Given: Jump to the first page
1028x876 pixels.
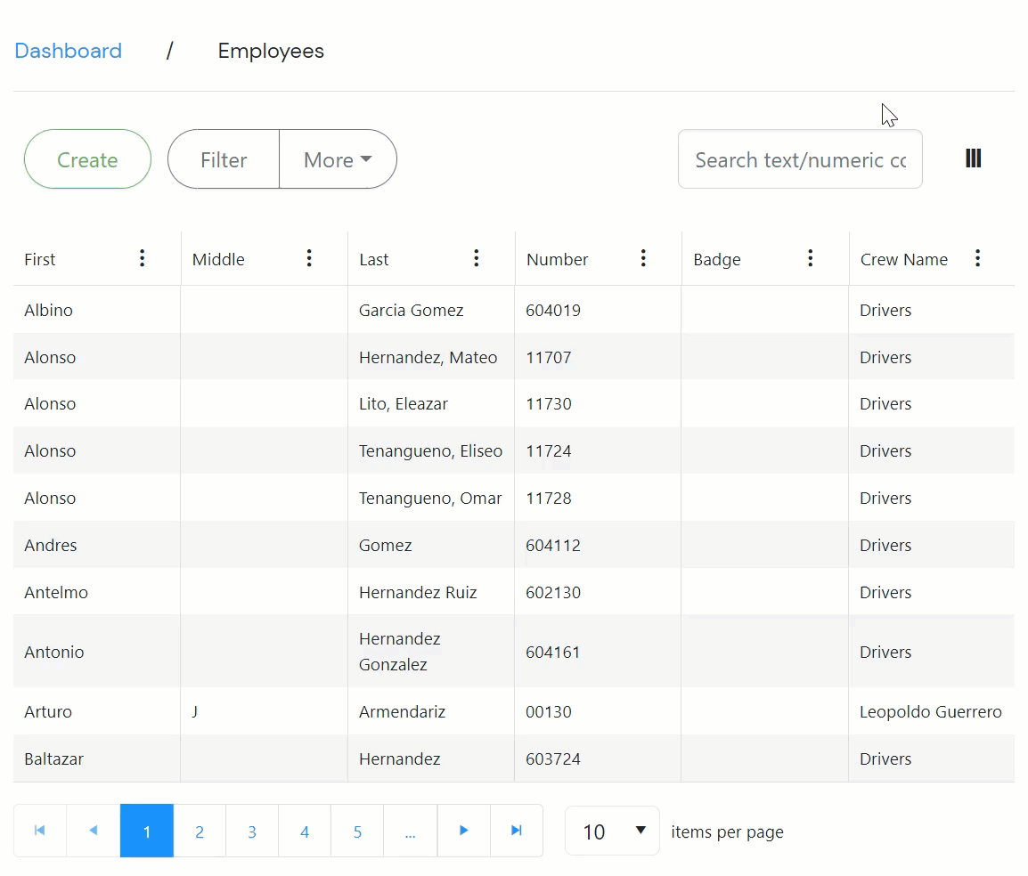Looking at the screenshot, I should pos(40,831).
